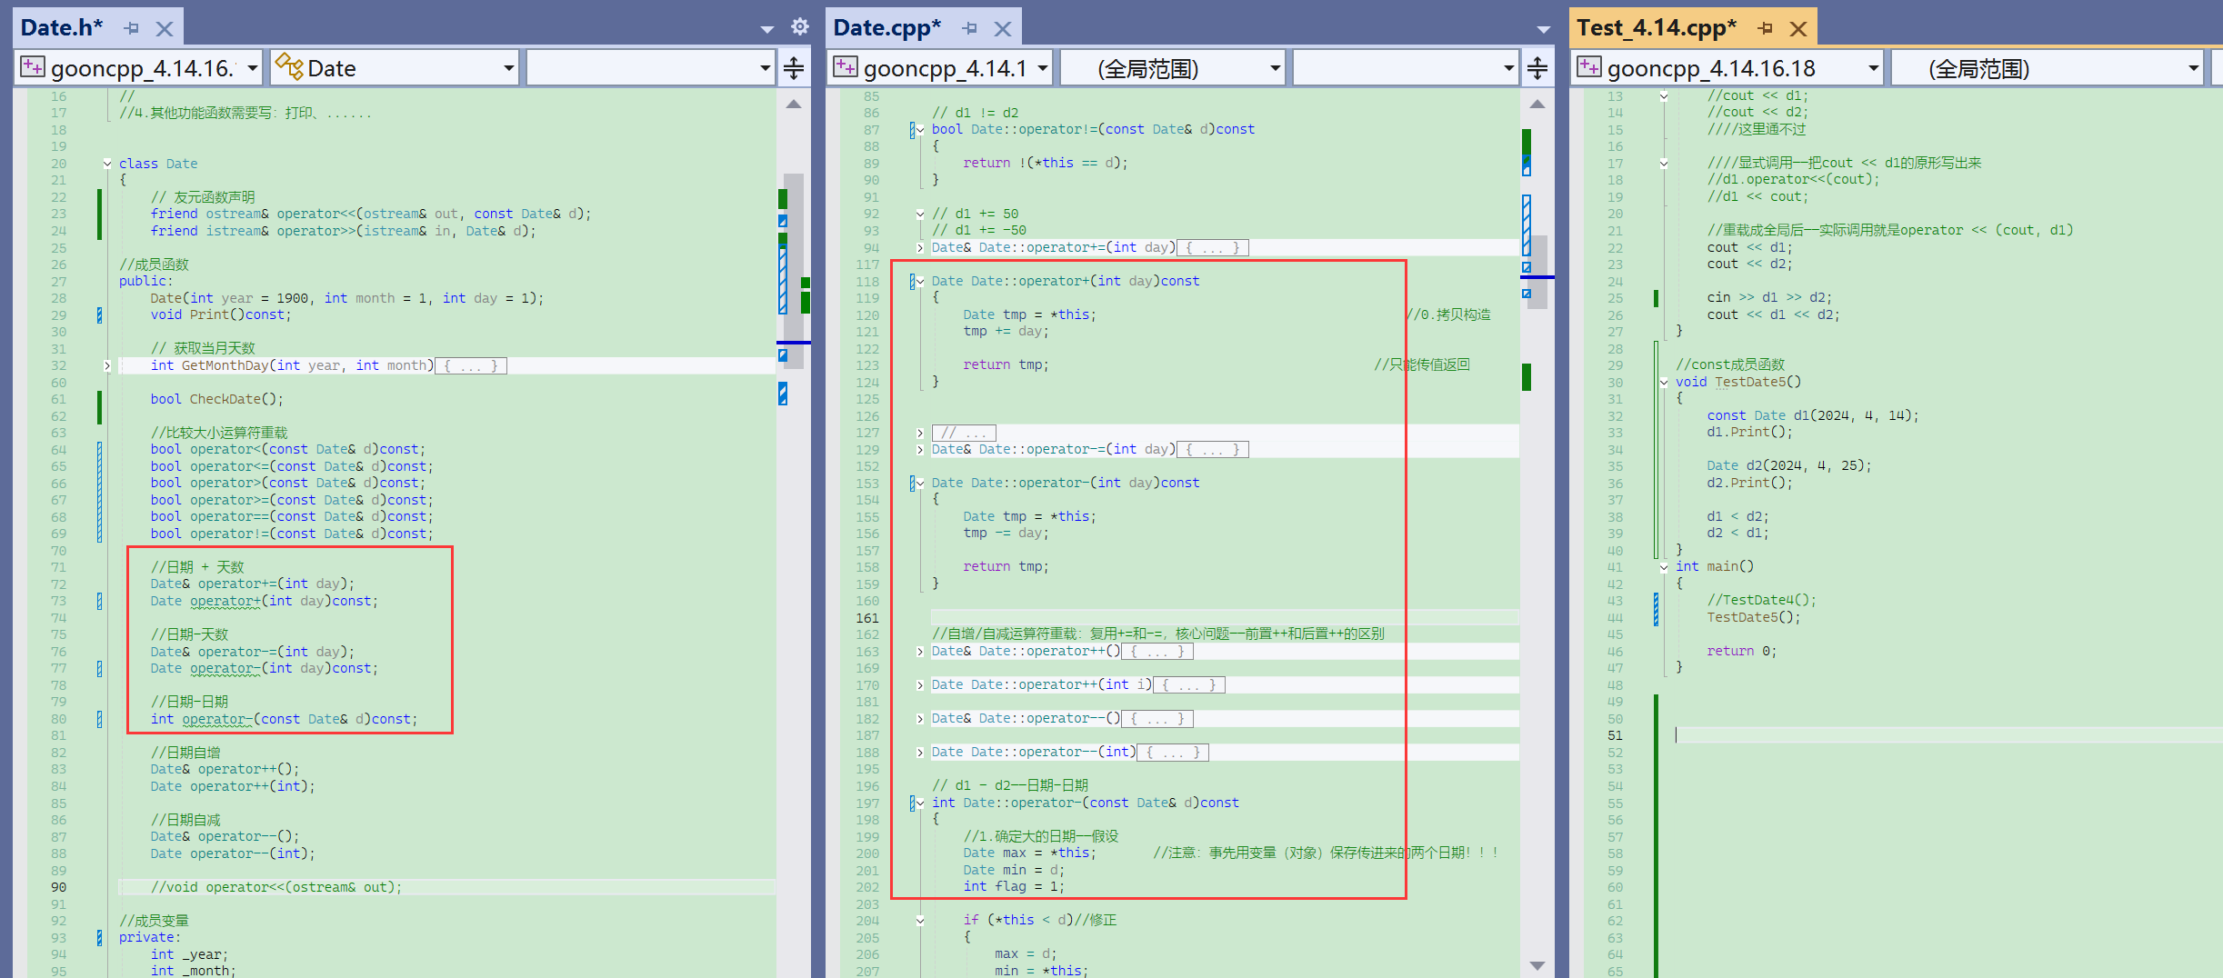Expand the collapsed operator--(int) function
Image resolution: width=2223 pixels, height=978 pixels.
point(920,752)
